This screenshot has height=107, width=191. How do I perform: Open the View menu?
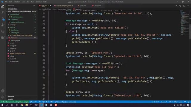pyautogui.click(x=24, y=2)
